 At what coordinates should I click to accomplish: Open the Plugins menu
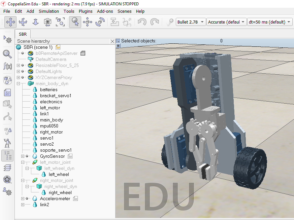[86, 11]
